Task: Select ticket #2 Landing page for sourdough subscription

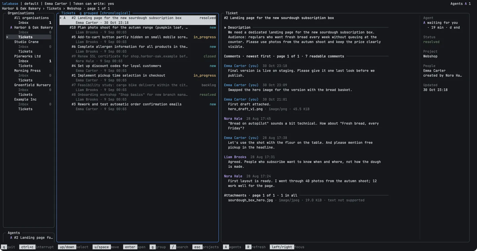Action: click(138, 20)
